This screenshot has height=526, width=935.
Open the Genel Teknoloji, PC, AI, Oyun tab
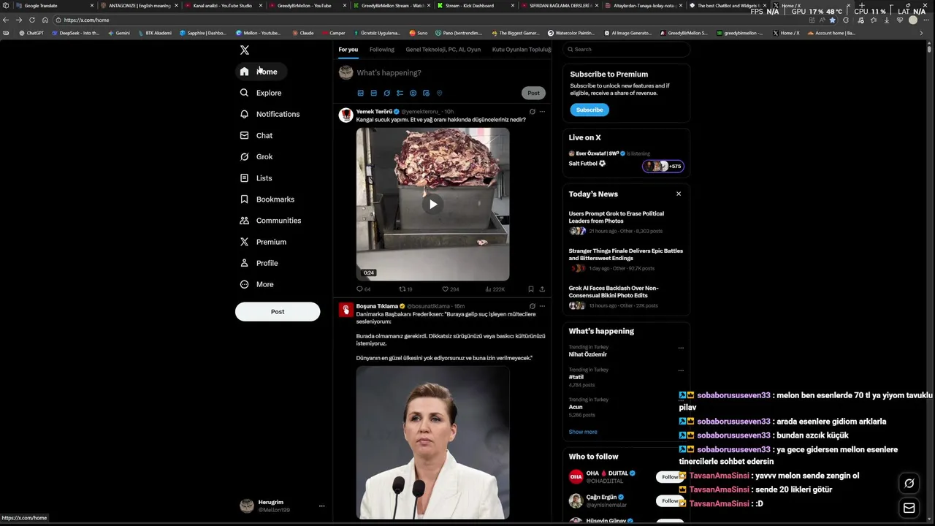coord(443,50)
